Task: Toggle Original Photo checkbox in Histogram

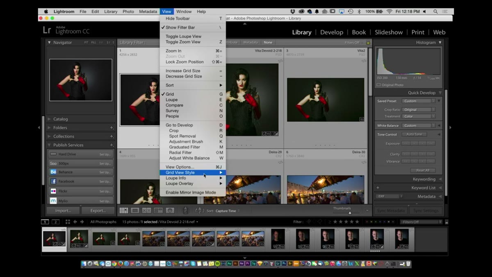Action: [x=378, y=85]
